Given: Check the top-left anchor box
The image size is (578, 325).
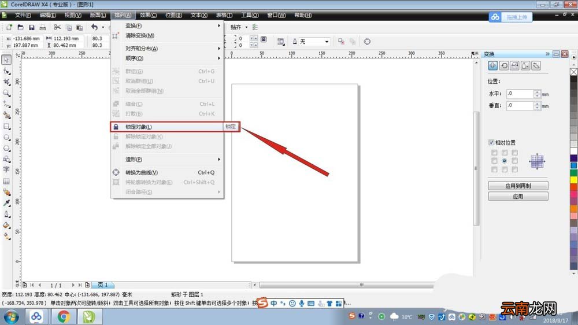Looking at the screenshot, I should point(494,152).
